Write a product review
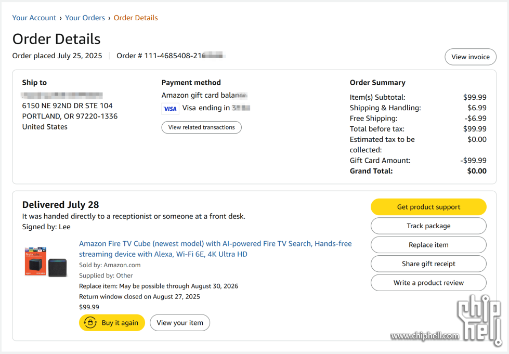 (x=428, y=283)
